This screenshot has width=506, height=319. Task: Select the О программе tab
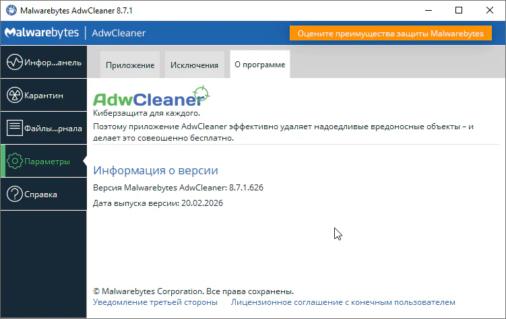click(x=259, y=65)
